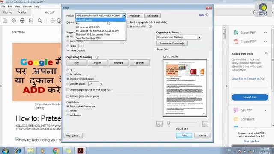Open the Document and Markups dropdown

click(x=179, y=37)
